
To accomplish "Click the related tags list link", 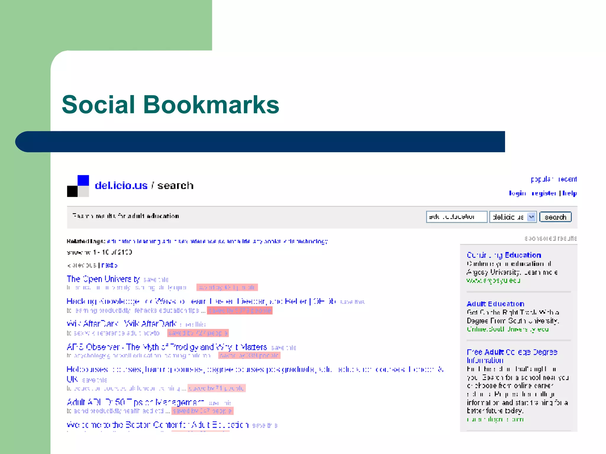I will pyautogui.click(x=217, y=241).
